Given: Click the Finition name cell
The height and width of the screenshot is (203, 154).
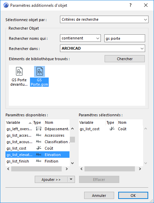Looking at the screenshot, I should pos(51,161).
